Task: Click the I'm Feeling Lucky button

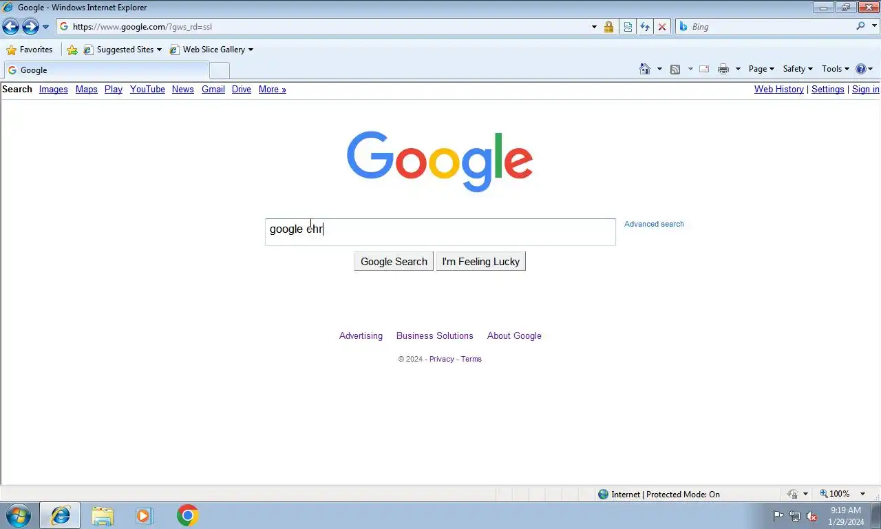Action: coord(480,262)
